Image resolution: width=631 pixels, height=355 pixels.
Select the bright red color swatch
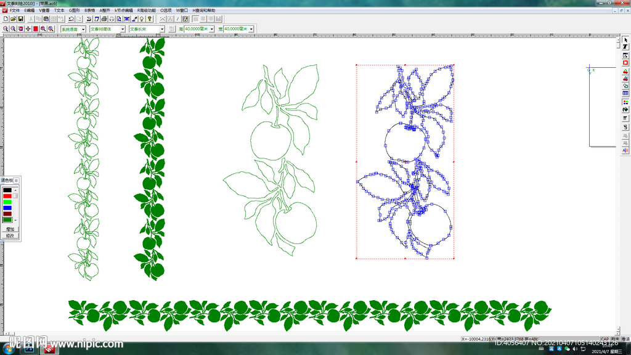(7, 196)
